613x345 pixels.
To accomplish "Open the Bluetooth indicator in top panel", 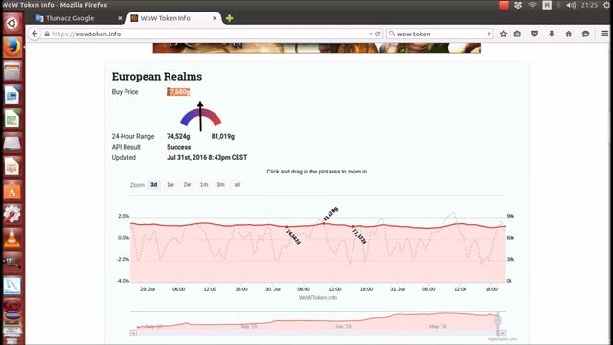I will pyautogui.click(x=559, y=5).
